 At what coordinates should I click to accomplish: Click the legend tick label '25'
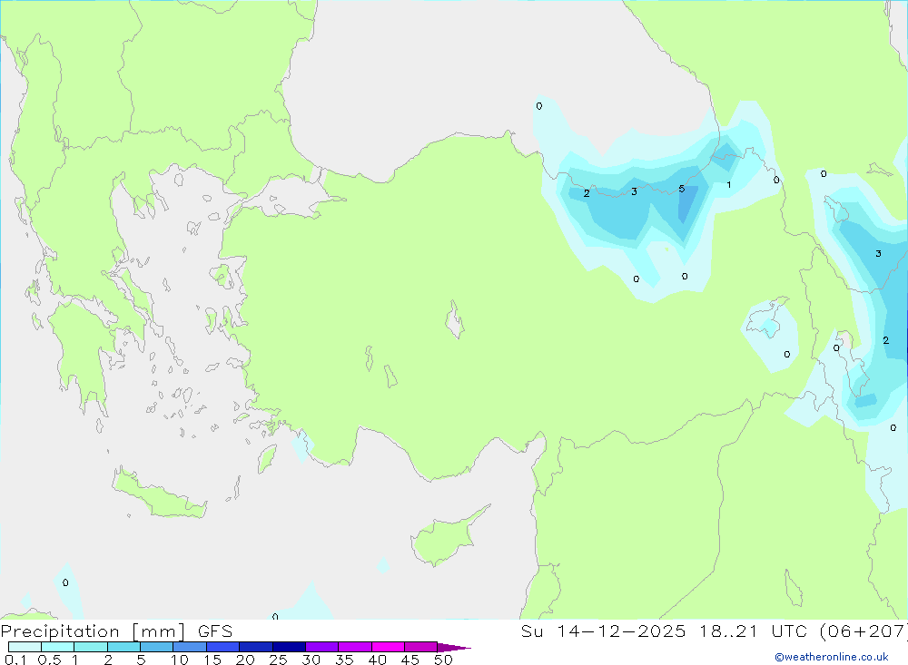(x=279, y=660)
